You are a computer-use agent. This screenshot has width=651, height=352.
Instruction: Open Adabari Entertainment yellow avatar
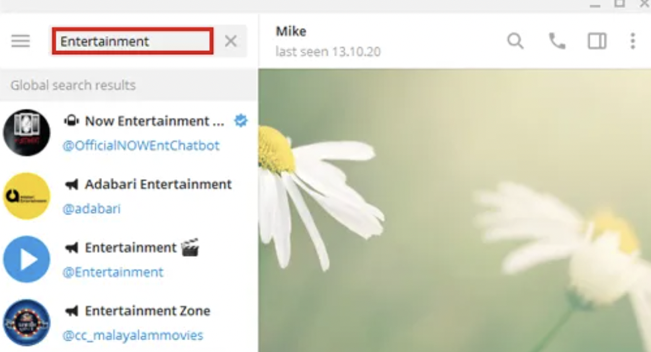click(26, 196)
